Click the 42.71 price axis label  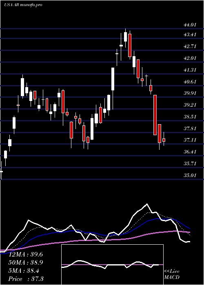(x=190, y=46)
